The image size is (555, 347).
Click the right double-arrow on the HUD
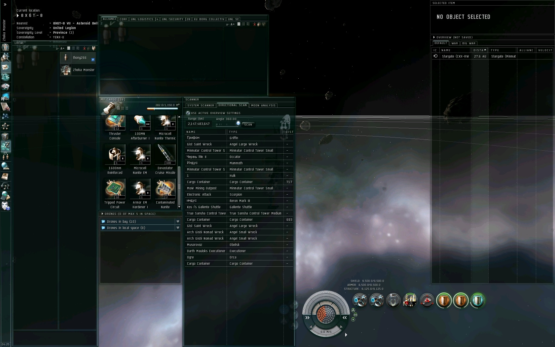345,318
